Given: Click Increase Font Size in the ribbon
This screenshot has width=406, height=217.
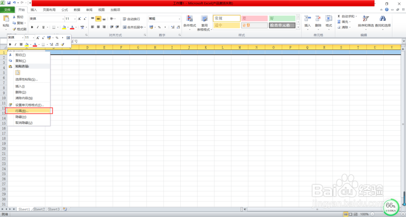Looking at the screenshot, I should 80,19.
